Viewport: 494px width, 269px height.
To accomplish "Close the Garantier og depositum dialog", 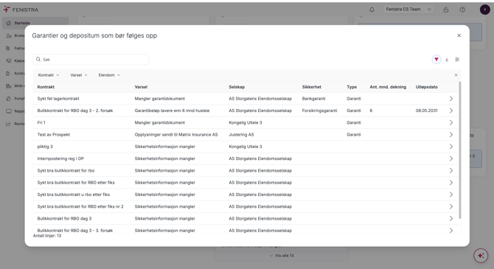I will 459,35.
